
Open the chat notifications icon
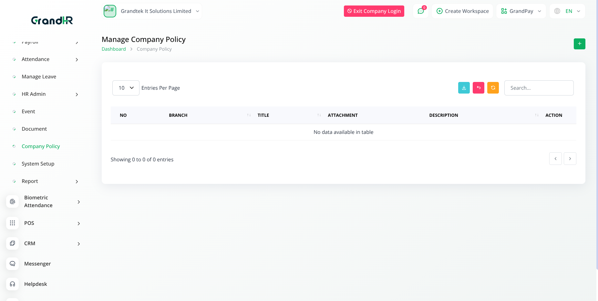421,11
